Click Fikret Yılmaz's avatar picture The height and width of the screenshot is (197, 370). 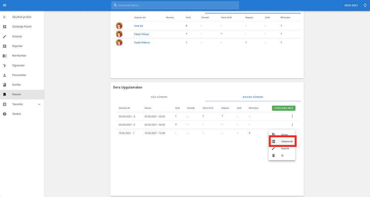coord(119,34)
